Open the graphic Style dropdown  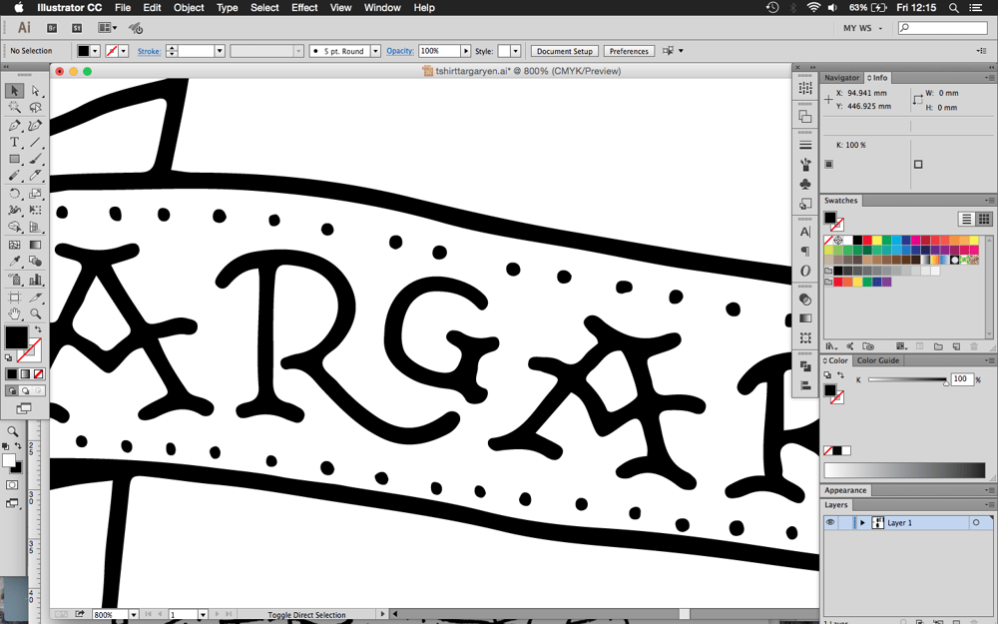click(516, 51)
